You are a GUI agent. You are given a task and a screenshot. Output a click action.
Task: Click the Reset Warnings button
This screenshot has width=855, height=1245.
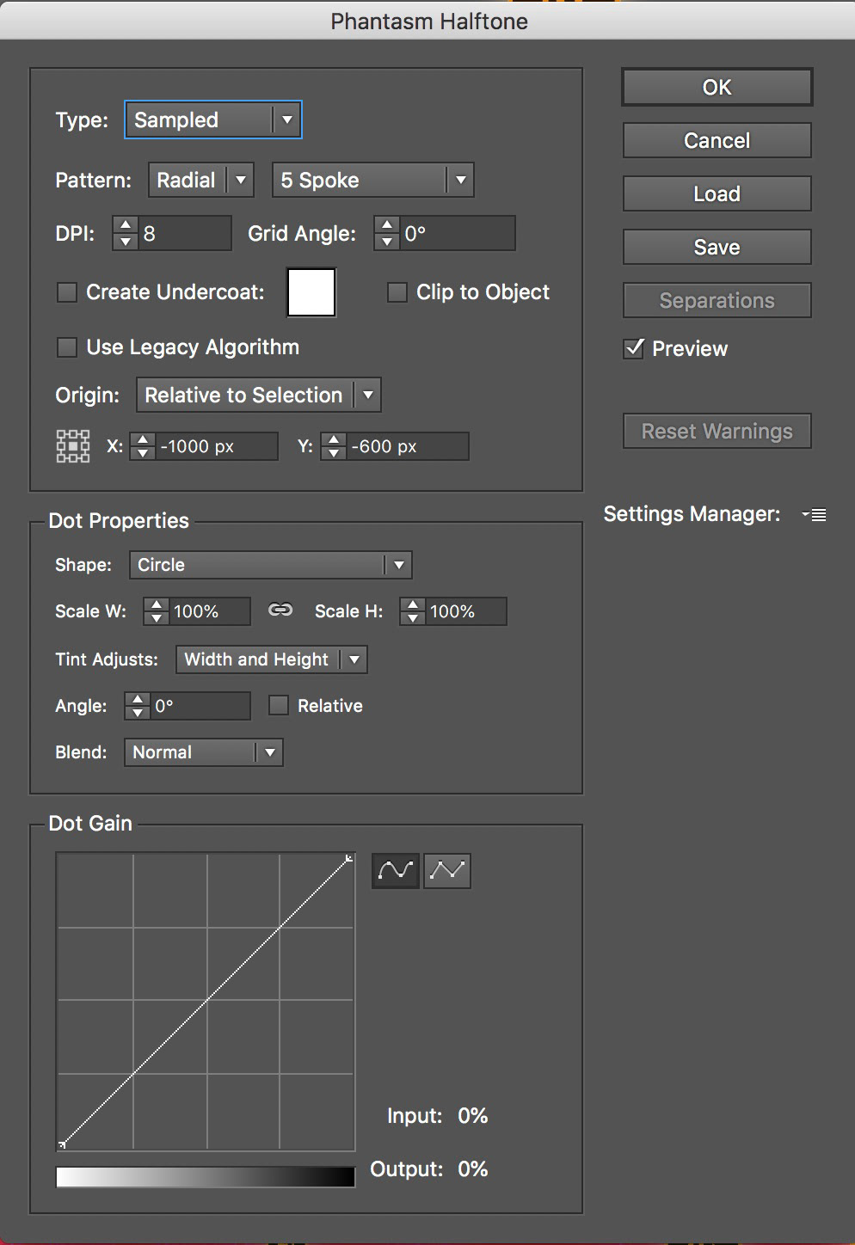pyautogui.click(x=717, y=431)
